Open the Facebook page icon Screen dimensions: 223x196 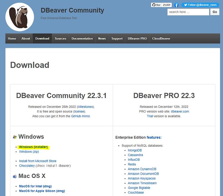click(176, 5)
